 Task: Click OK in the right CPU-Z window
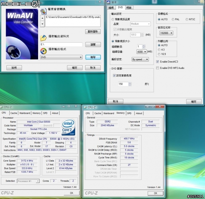pos(156,193)
